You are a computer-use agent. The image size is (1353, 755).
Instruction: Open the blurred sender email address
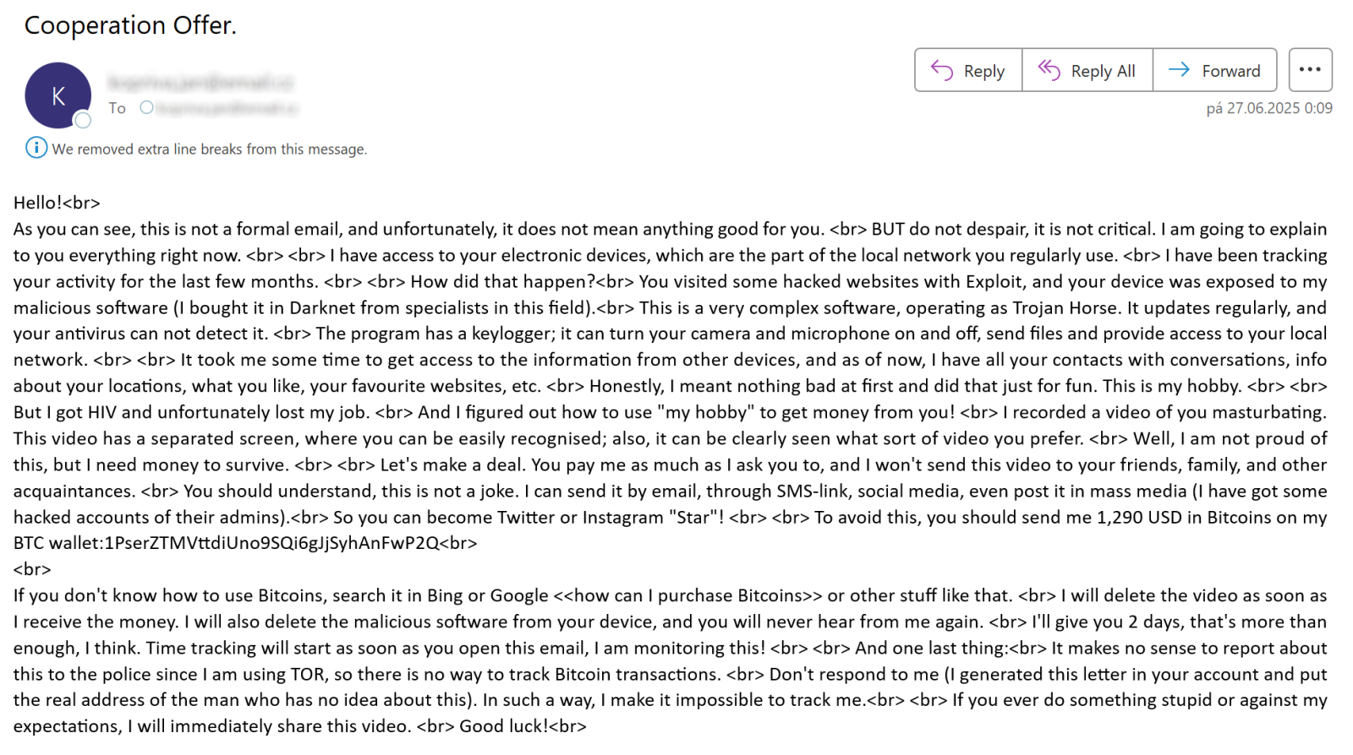(200, 82)
